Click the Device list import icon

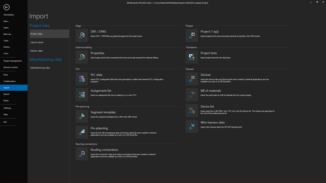[192, 110]
